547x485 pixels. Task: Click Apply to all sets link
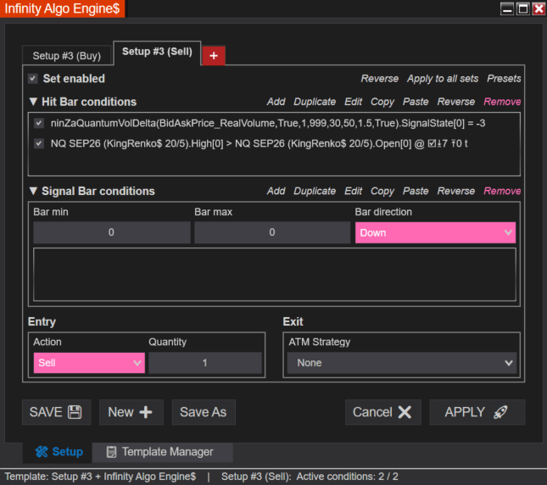443,79
